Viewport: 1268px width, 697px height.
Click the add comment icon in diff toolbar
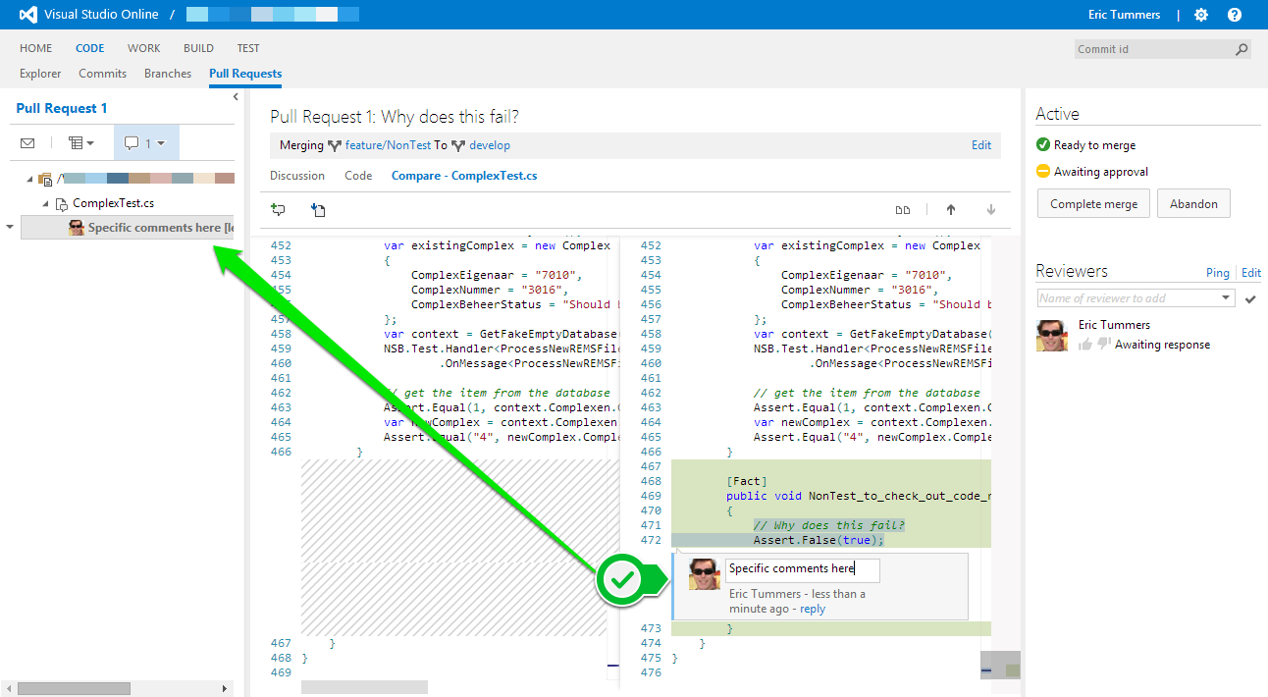pyautogui.click(x=279, y=209)
